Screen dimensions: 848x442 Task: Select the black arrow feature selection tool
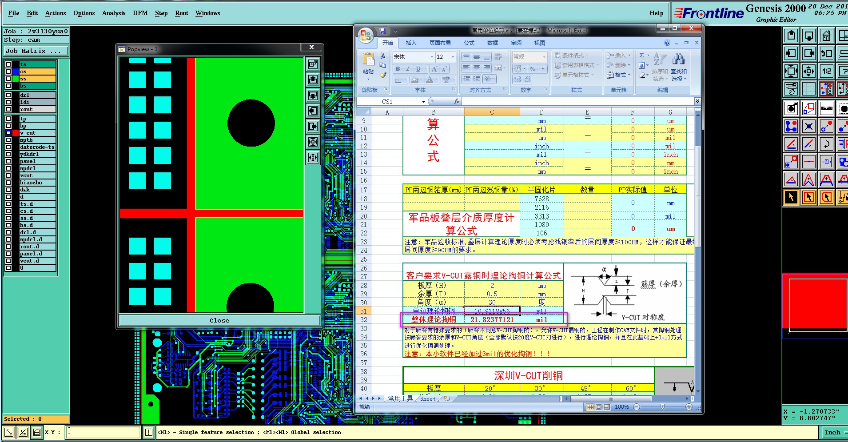pyautogui.click(x=791, y=197)
